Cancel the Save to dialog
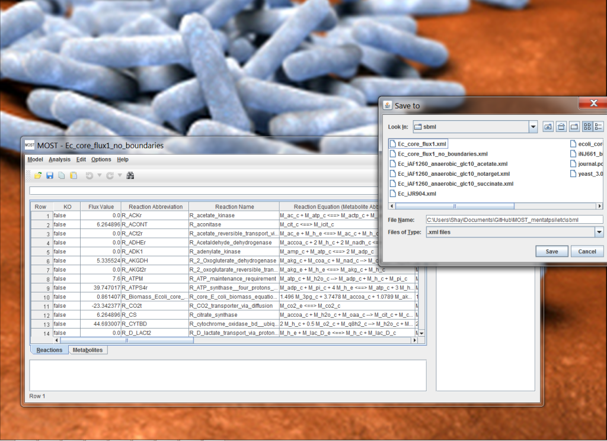The image size is (607, 441). (x=587, y=252)
